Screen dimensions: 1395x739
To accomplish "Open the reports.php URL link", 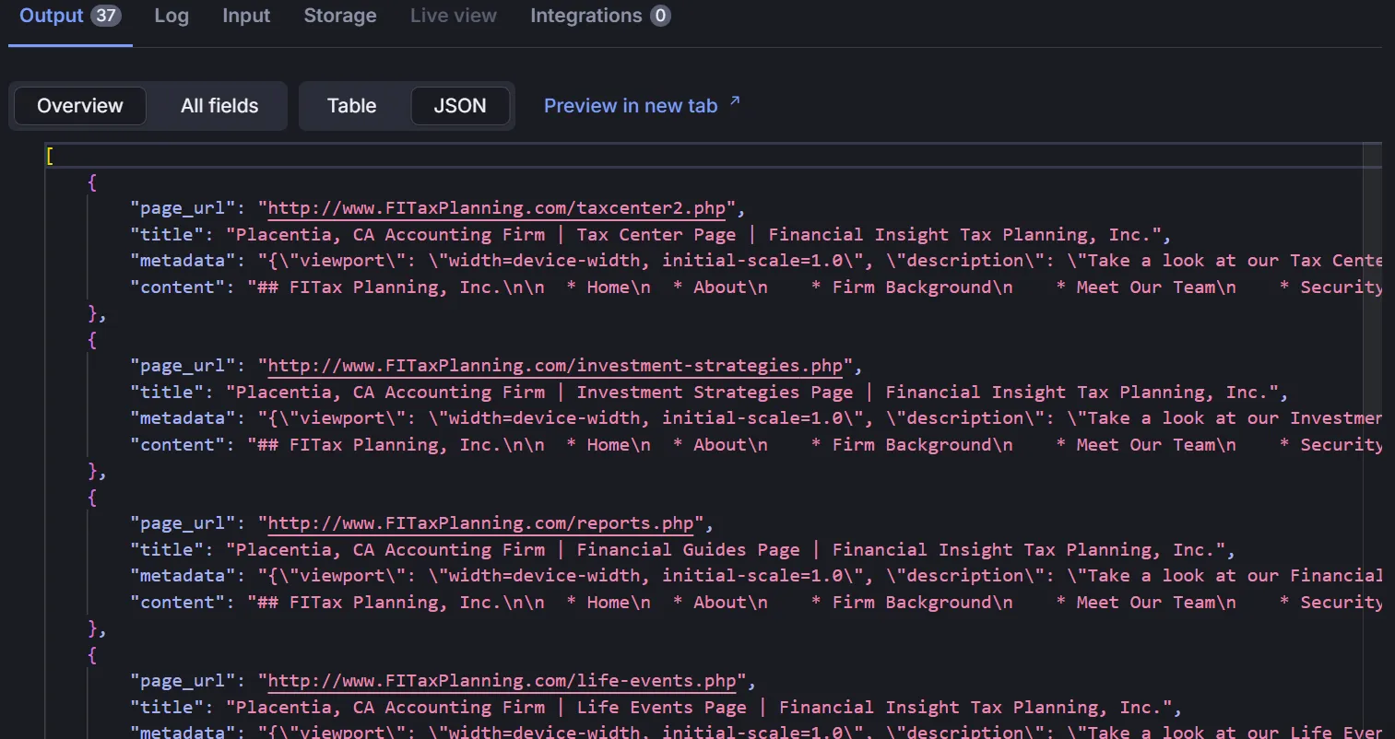I will click(x=480, y=523).
